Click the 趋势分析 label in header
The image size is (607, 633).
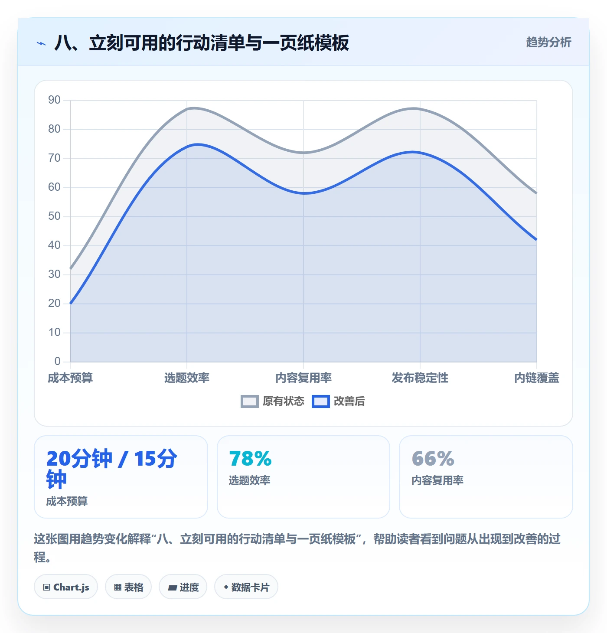[549, 42]
